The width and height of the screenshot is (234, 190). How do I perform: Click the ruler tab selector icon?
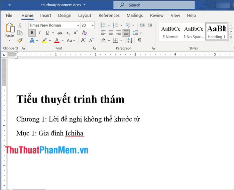[4, 55]
